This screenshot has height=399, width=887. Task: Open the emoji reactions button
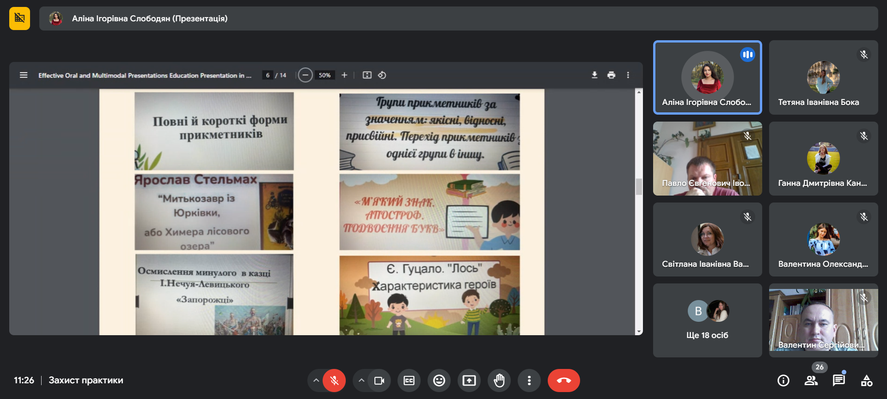439,381
